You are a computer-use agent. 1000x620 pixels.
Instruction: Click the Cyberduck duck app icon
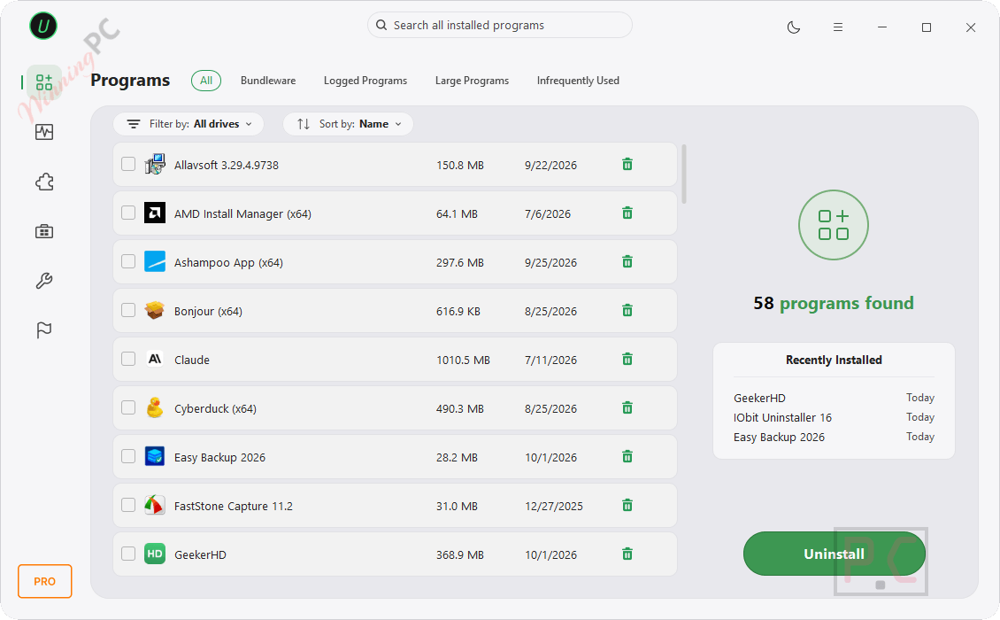click(154, 408)
